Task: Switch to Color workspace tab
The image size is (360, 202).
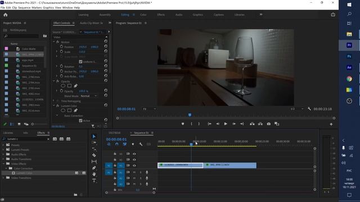Action: (x=143, y=15)
